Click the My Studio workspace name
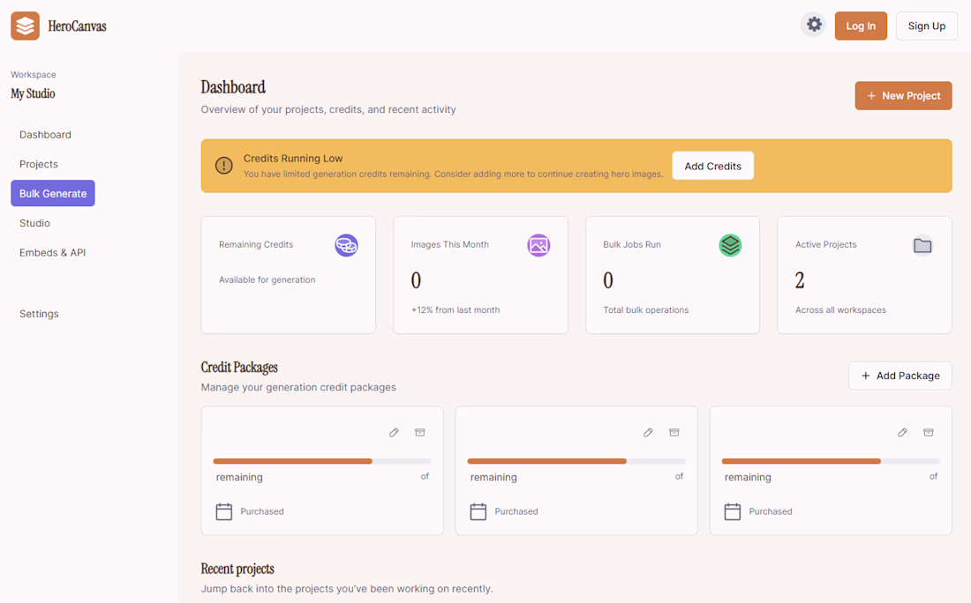This screenshot has width=971, height=603. coord(34,93)
